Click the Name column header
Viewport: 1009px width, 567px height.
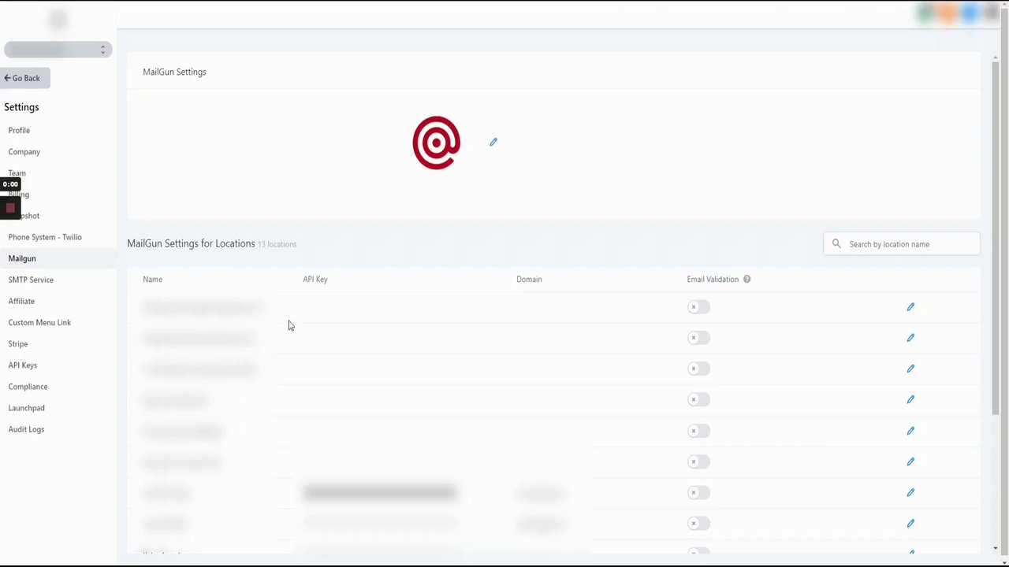(152, 279)
